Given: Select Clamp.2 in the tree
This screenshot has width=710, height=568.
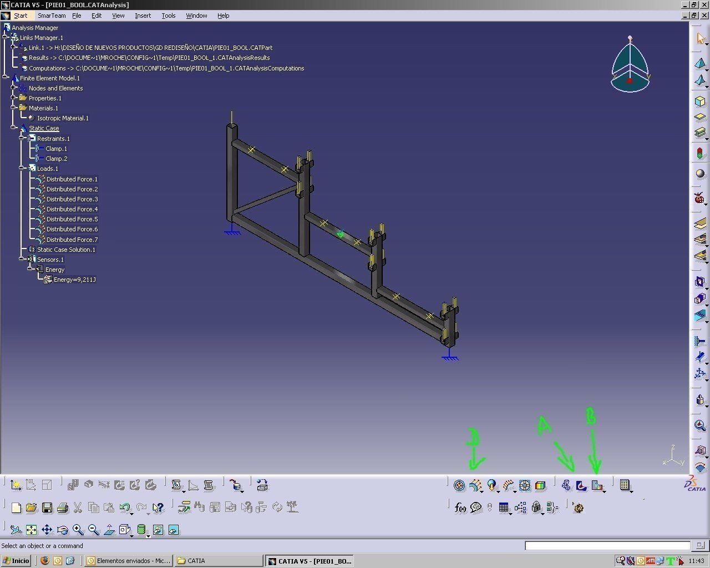Looking at the screenshot, I should click(56, 159).
